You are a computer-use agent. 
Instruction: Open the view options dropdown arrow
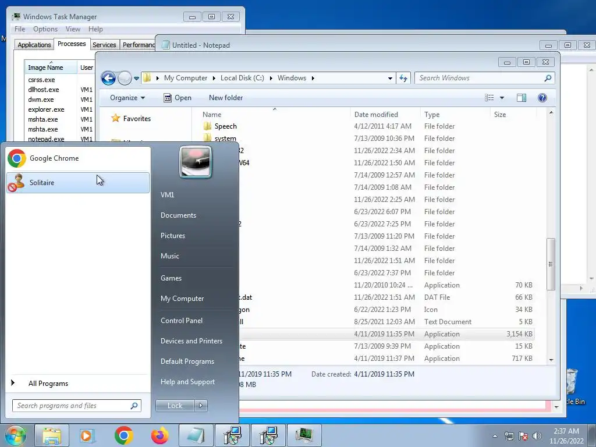pyautogui.click(x=502, y=98)
